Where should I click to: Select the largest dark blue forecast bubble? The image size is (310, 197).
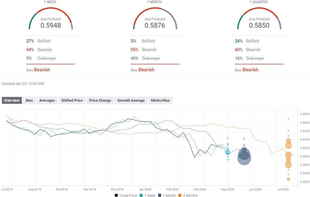(244, 158)
